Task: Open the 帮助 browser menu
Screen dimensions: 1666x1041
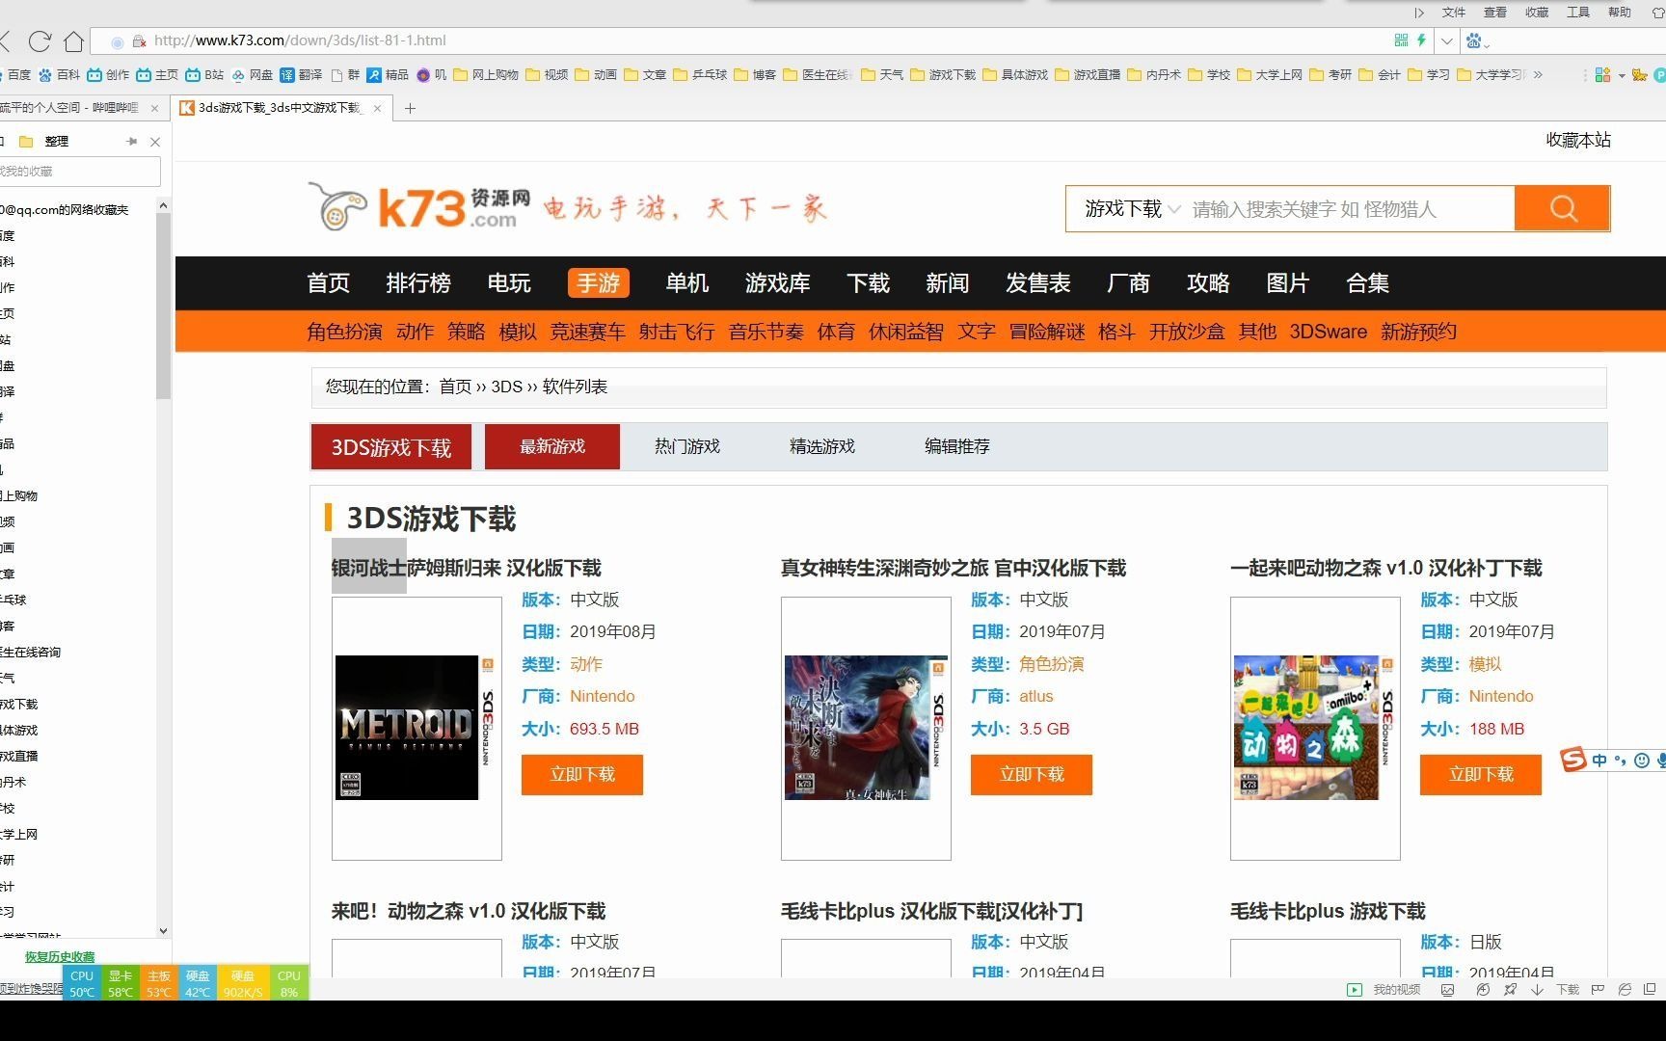Action: coord(1620,13)
